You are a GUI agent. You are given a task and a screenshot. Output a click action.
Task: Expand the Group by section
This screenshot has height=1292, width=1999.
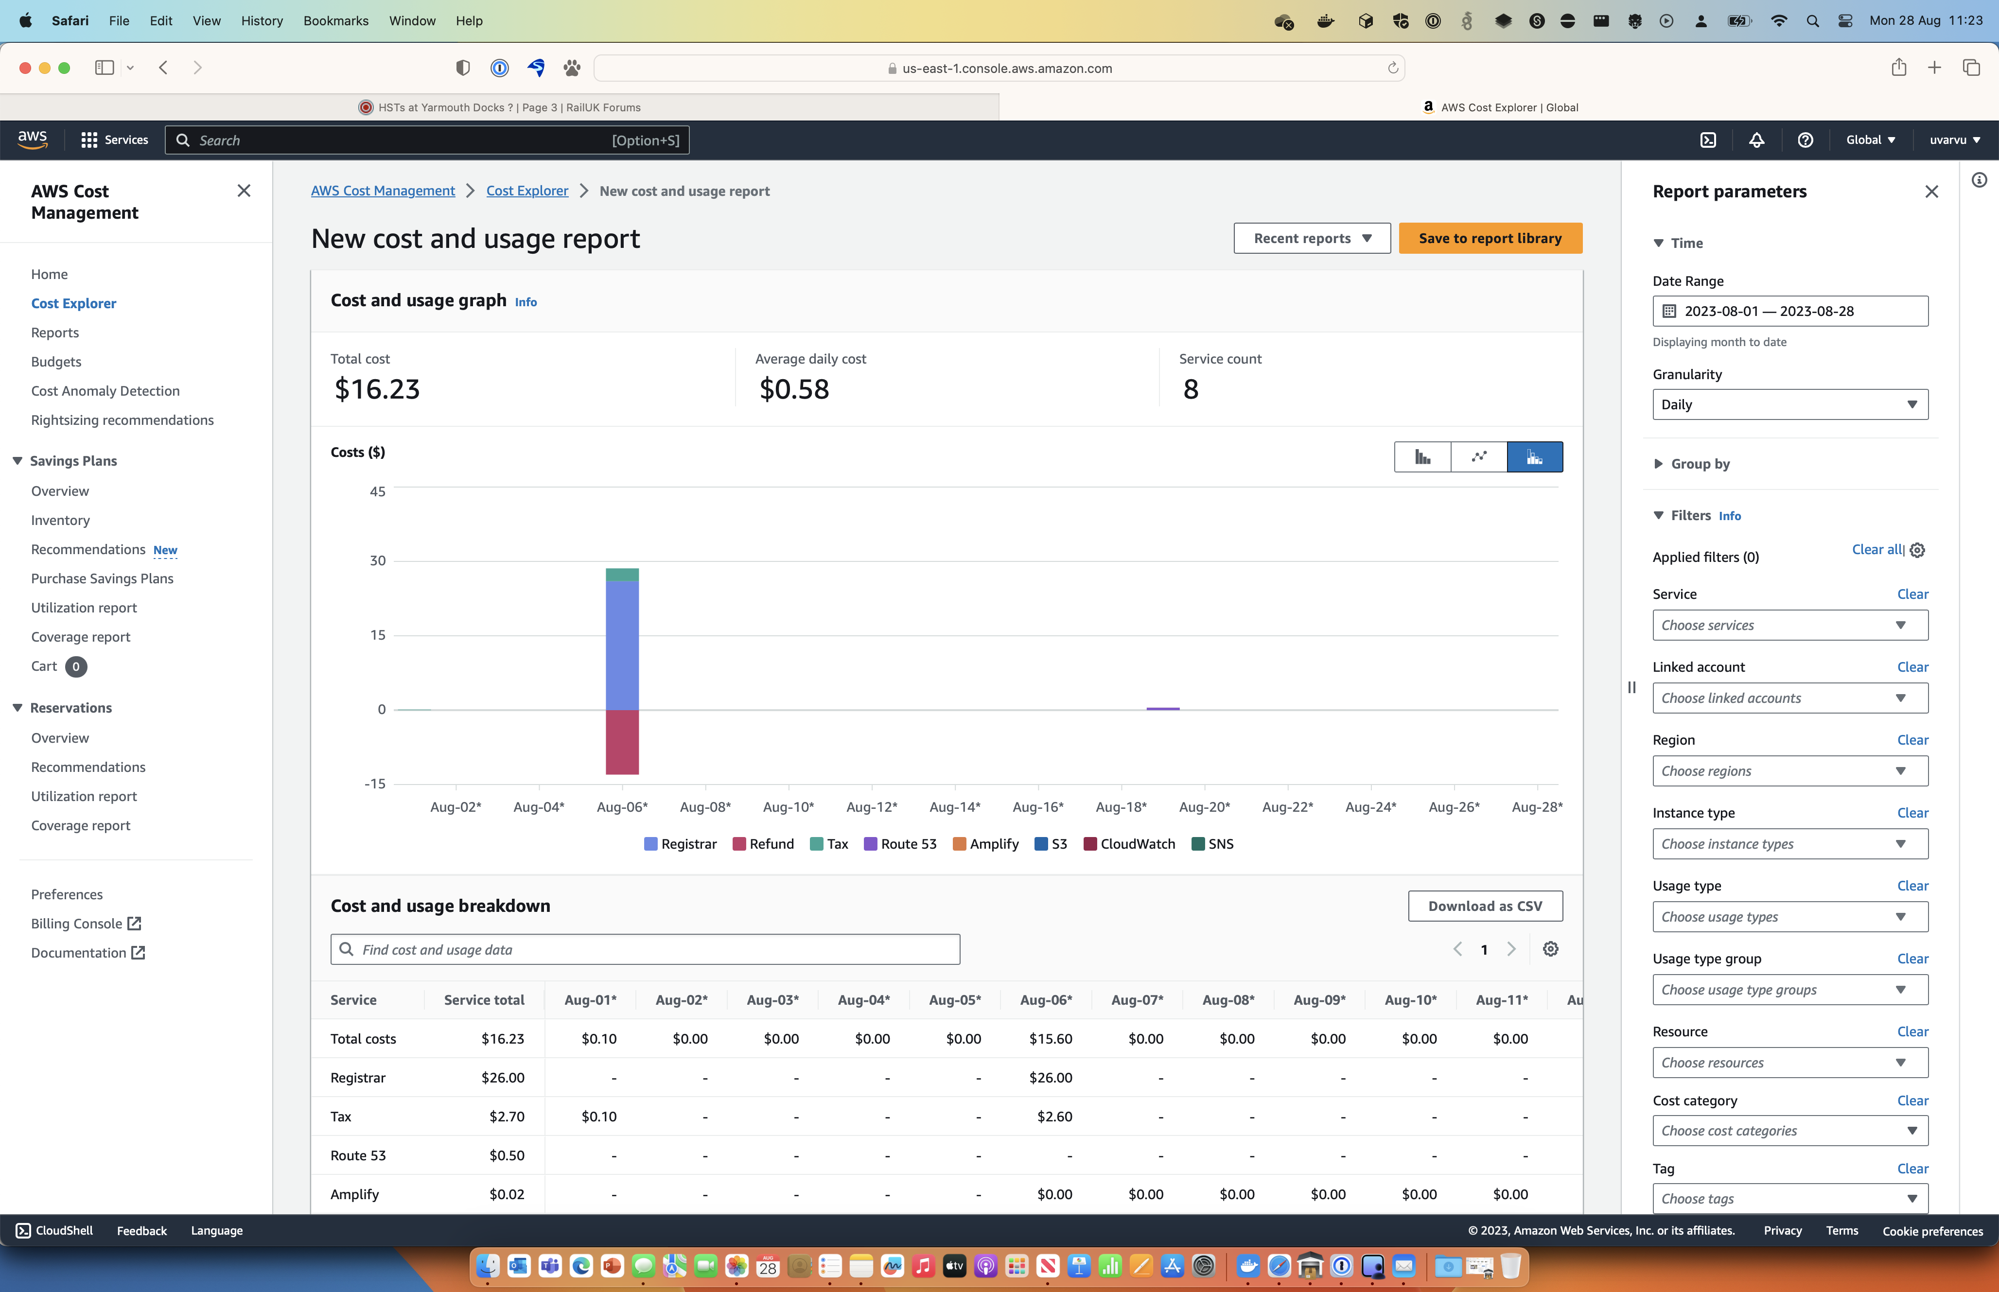1692,464
